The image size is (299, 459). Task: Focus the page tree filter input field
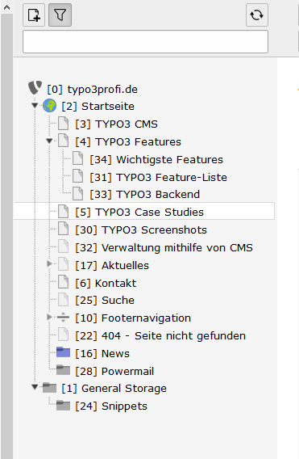[145, 41]
